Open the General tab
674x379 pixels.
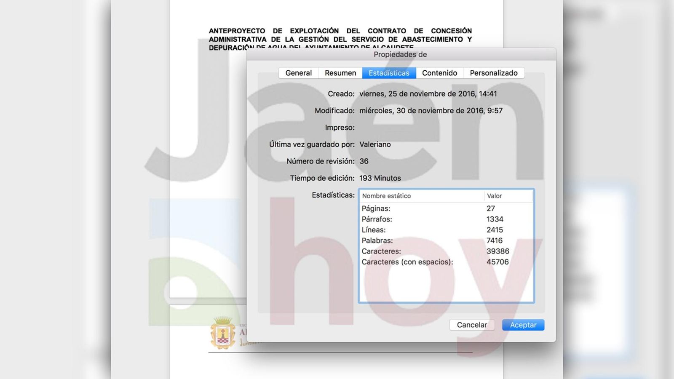point(298,73)
